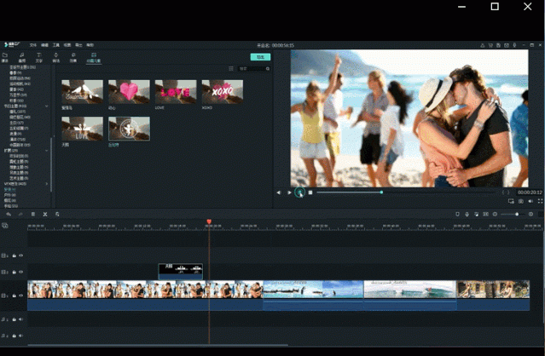Open the Audio tab with music note icon

(22, 58)
